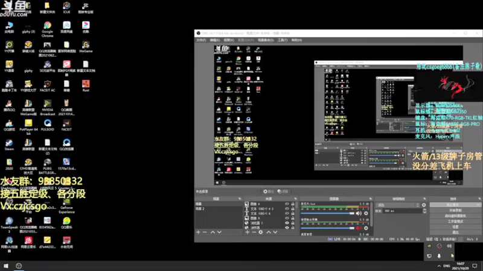483x271 pixels.
Task: Toggle the lock on 图像 5 source
Action: click(293, 218)
